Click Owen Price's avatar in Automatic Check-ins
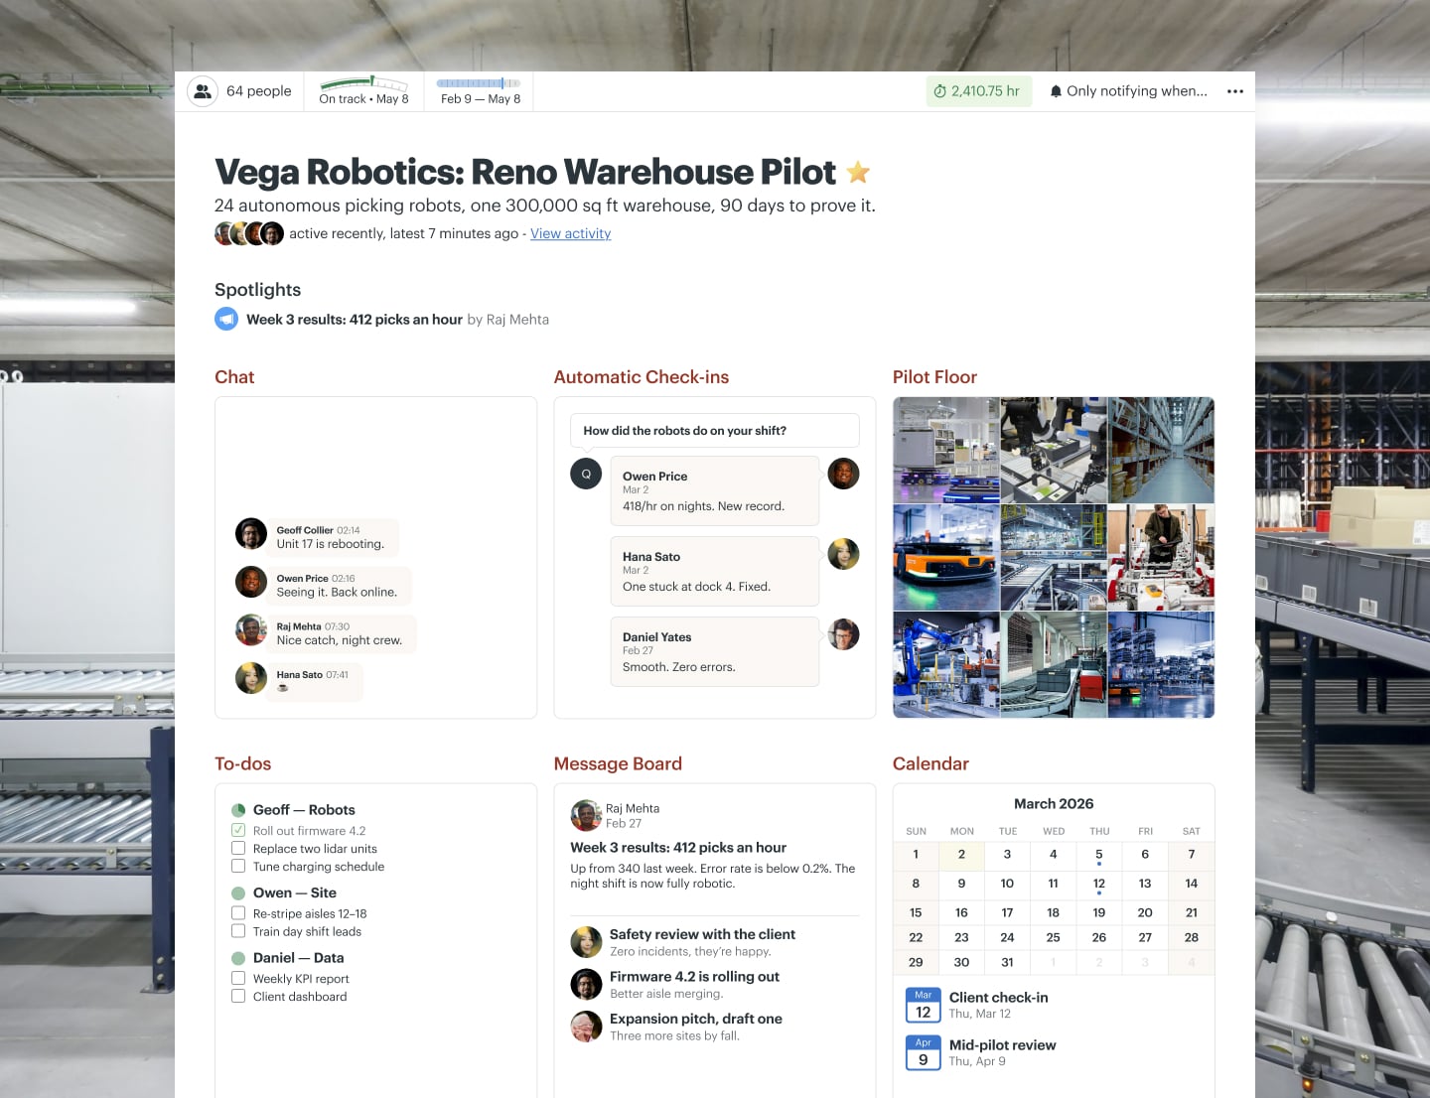 pyautogui.click(x=843, y=474)
